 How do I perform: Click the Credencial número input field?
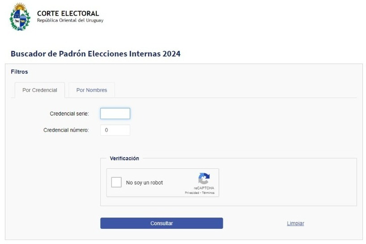point(115,130)
